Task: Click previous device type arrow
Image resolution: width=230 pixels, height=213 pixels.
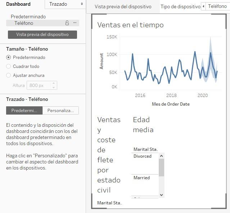Action: tap(203, 6)
